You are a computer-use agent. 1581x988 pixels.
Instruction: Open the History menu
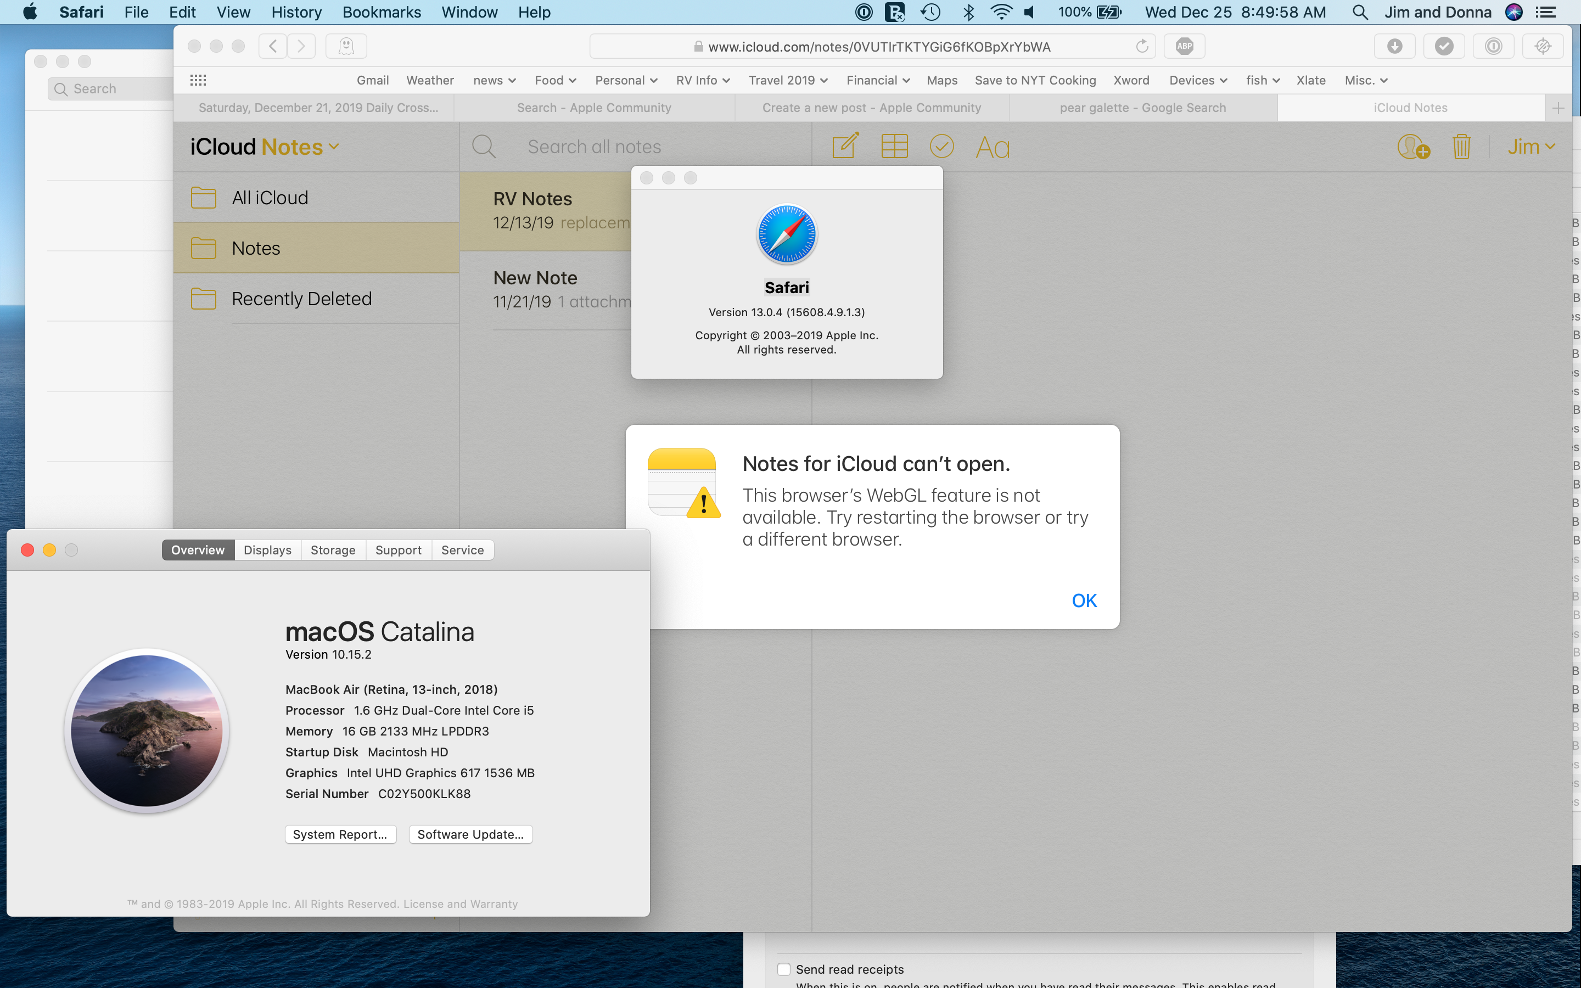point(296,13)
